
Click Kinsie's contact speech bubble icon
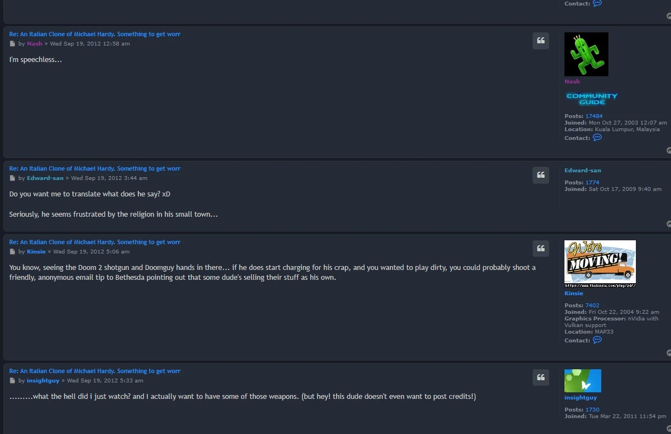(597, 340)
